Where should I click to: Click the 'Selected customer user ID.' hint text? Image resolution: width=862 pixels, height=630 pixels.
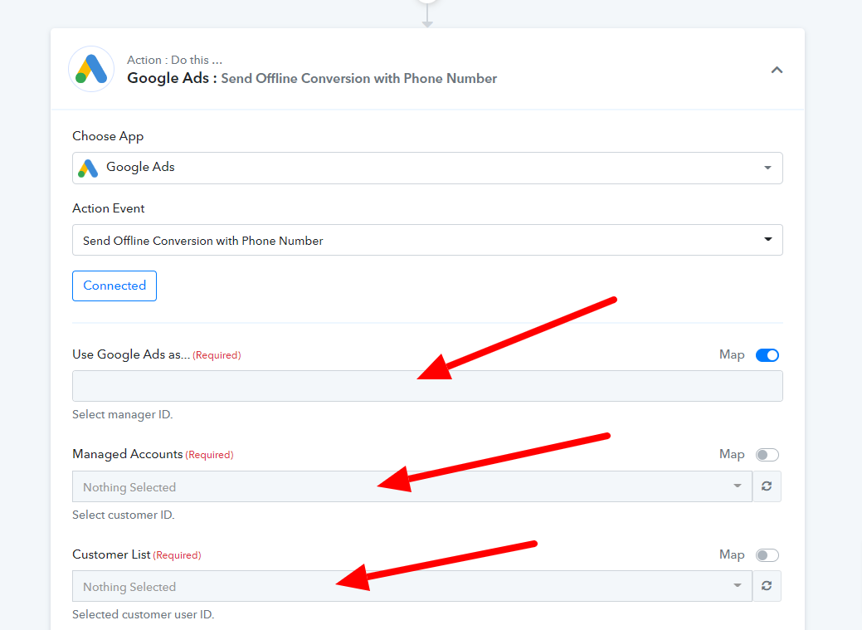click(143, 614)
